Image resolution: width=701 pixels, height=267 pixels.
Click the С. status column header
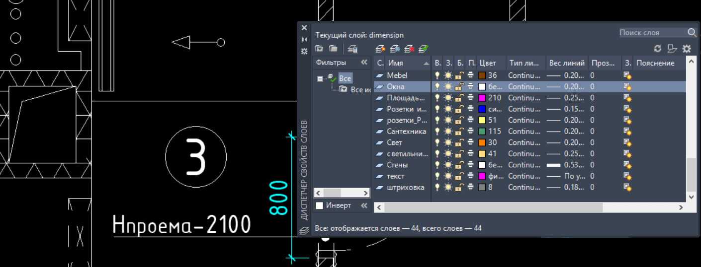click(x=380, y=63)
